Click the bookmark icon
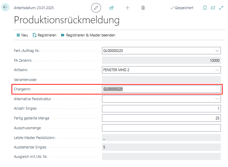228x167 pixels. (x=205, y=7)
